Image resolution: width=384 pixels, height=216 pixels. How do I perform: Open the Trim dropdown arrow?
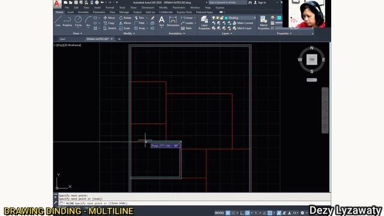(146, 18)
